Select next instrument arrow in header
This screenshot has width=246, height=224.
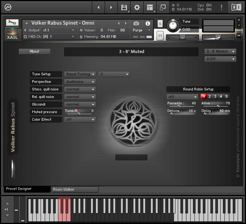pyautogui.click(x=126, y=23)
